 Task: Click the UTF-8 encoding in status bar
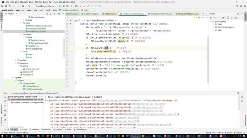(x=221, y=133)
